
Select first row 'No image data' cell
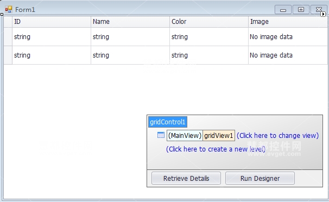tap(288, 37)
